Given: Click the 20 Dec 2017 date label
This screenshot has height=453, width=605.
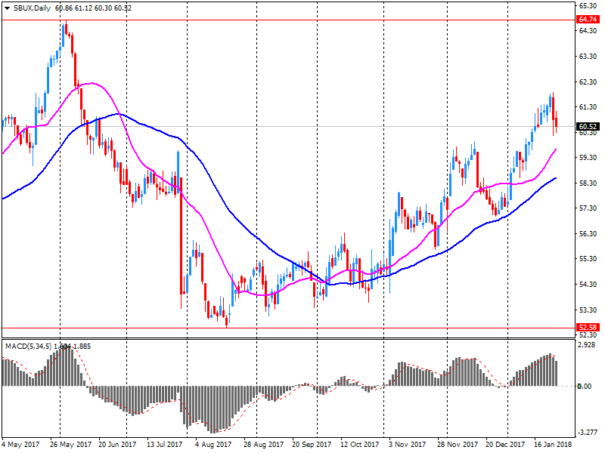Looking at the screenshot, I should pyautogui.click(x=505, y=445).
